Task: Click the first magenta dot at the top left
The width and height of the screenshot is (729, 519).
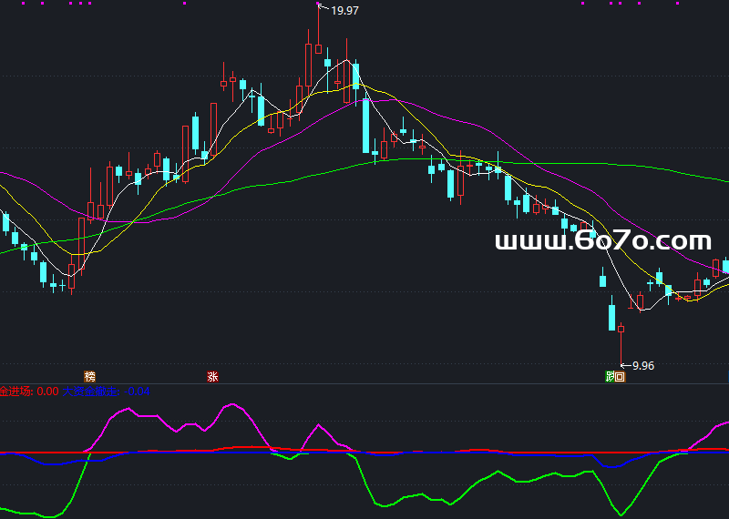Action: point(7,3)
